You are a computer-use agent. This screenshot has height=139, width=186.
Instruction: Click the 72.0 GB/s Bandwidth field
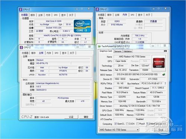click(156, 102)
